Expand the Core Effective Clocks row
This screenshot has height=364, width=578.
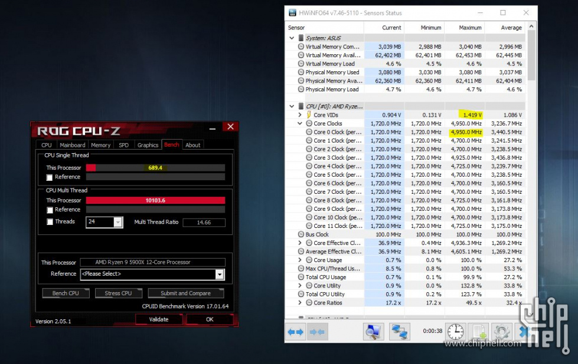300,243
